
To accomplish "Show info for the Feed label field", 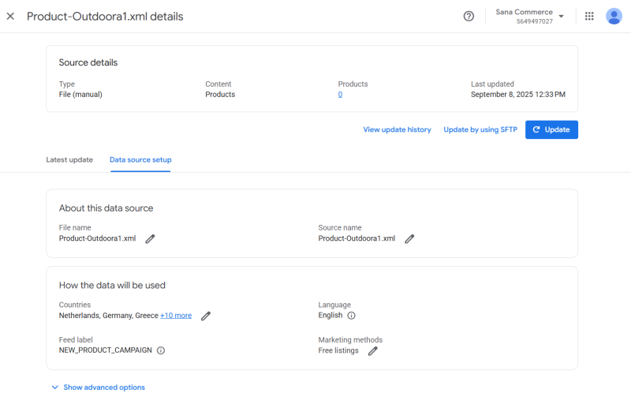I will coord(161,350).
